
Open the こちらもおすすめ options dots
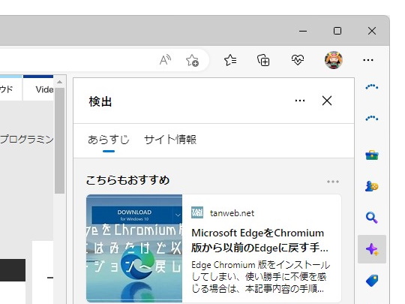point(333,182)
